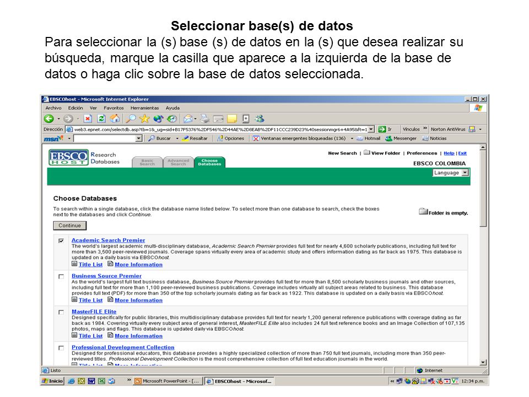Open the Mail button dropdown arrow
Viewport: 529px width, 397px height.
tap(195, 119)
